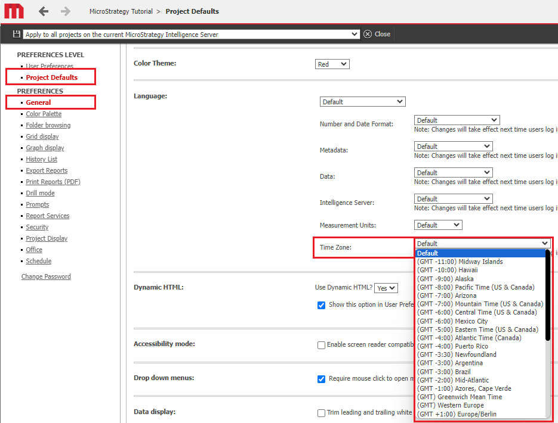Select (GMT -8:00) Pacific Time option
This screenshot has width=558, height=423.
point(480,287)
